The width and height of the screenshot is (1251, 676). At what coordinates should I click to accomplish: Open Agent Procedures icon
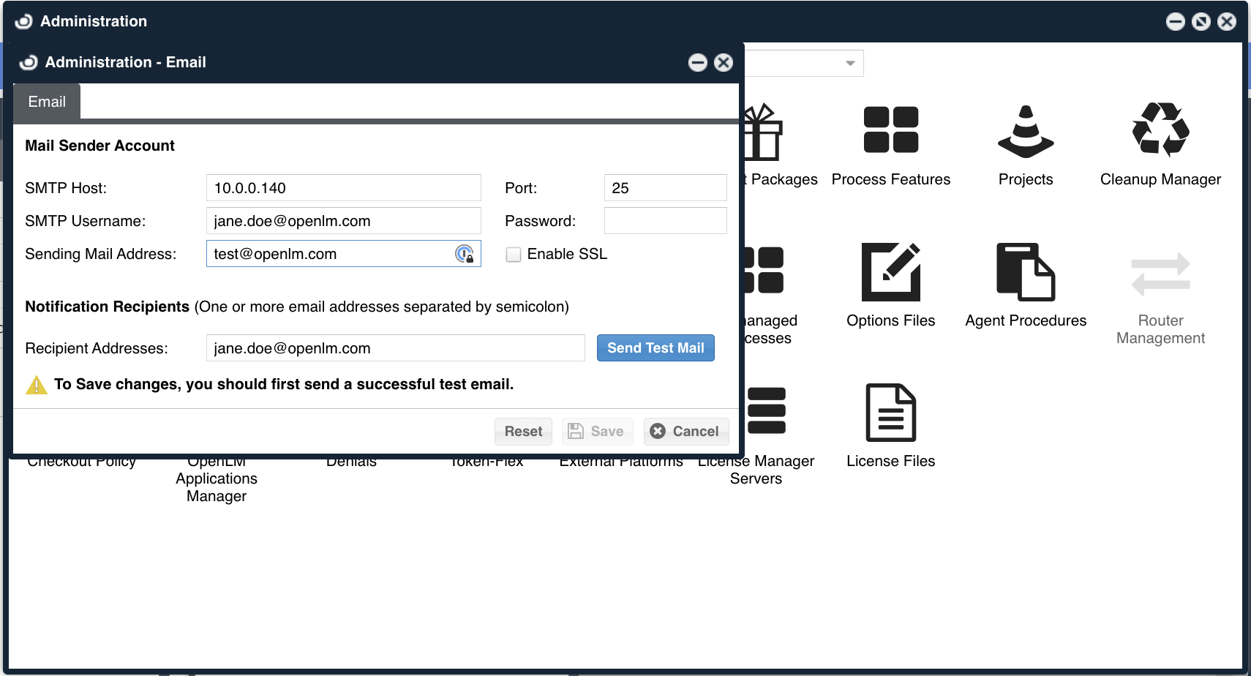1025,272
